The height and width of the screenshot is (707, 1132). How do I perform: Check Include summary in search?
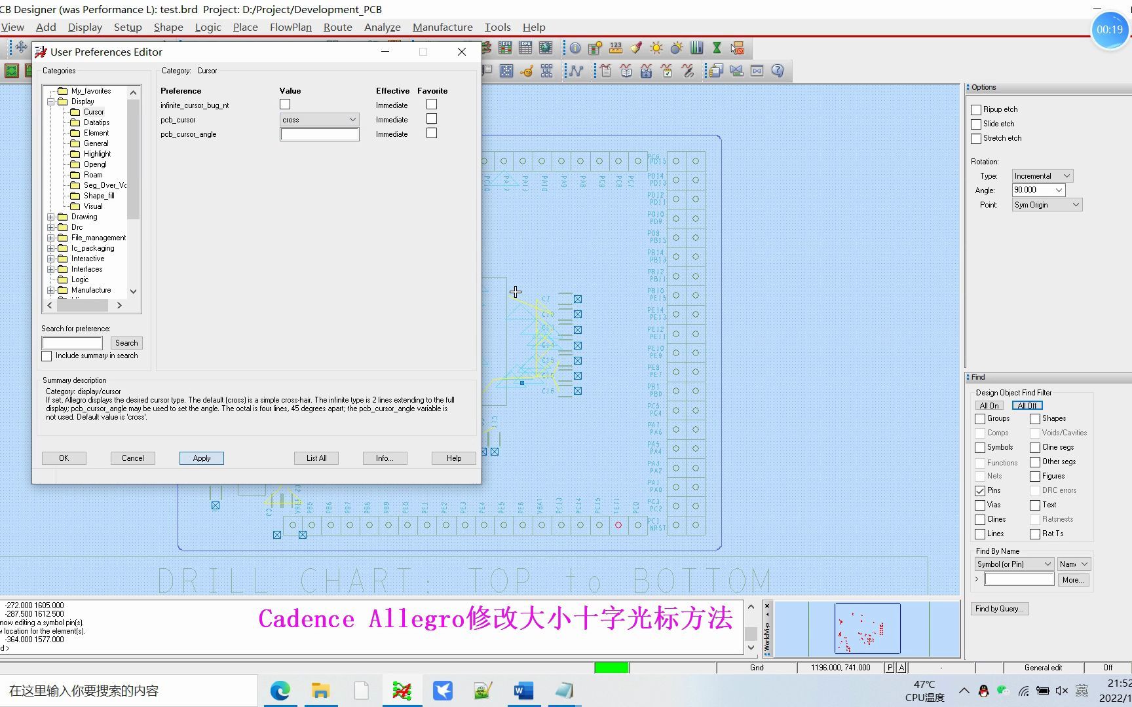coord(47,355)
